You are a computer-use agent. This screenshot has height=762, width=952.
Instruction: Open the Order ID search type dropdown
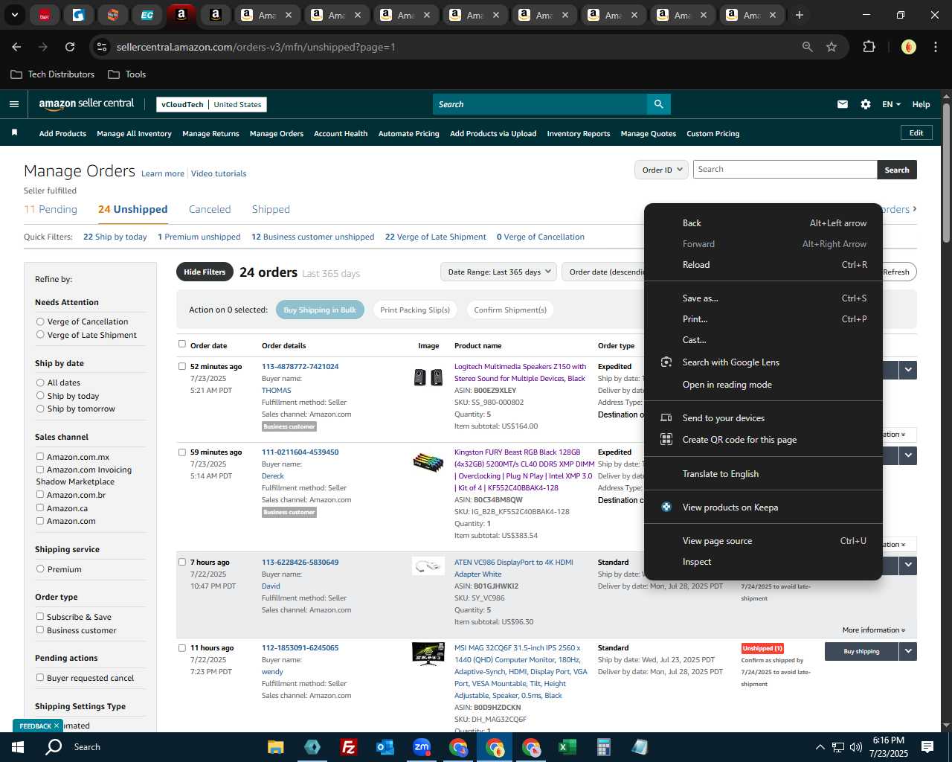click(661, 170)
